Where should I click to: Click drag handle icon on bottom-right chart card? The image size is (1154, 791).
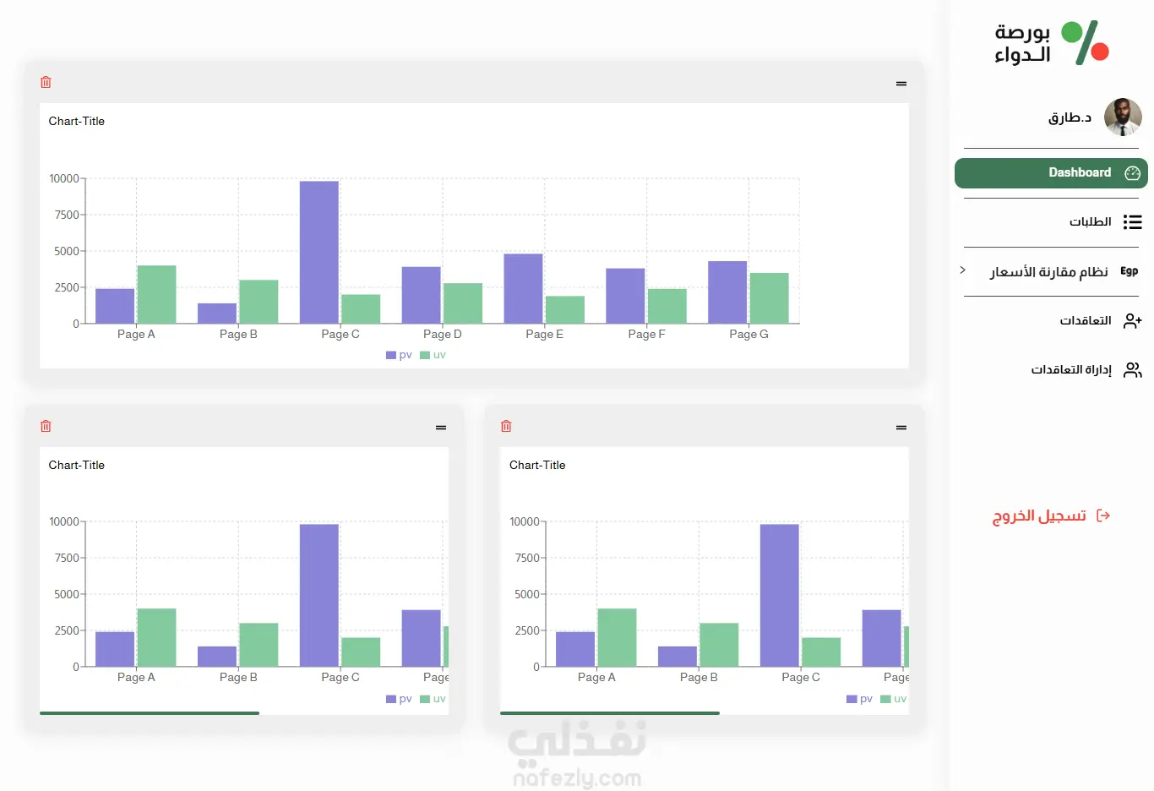point(901,428)
